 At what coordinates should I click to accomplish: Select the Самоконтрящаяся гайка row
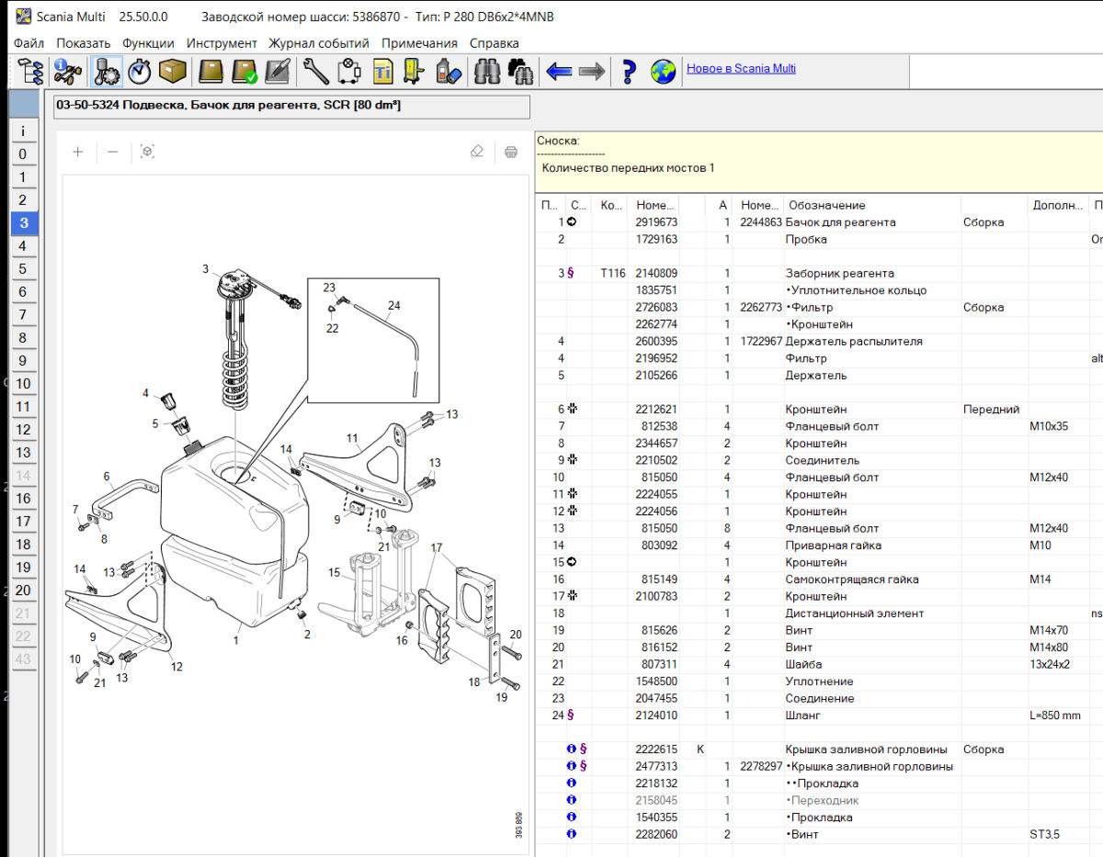(x=818, y=580)
